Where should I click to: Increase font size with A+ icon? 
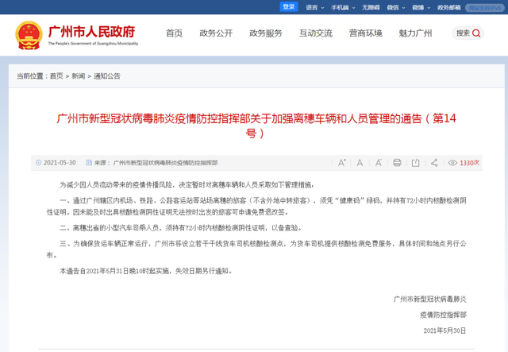(342, 163)
